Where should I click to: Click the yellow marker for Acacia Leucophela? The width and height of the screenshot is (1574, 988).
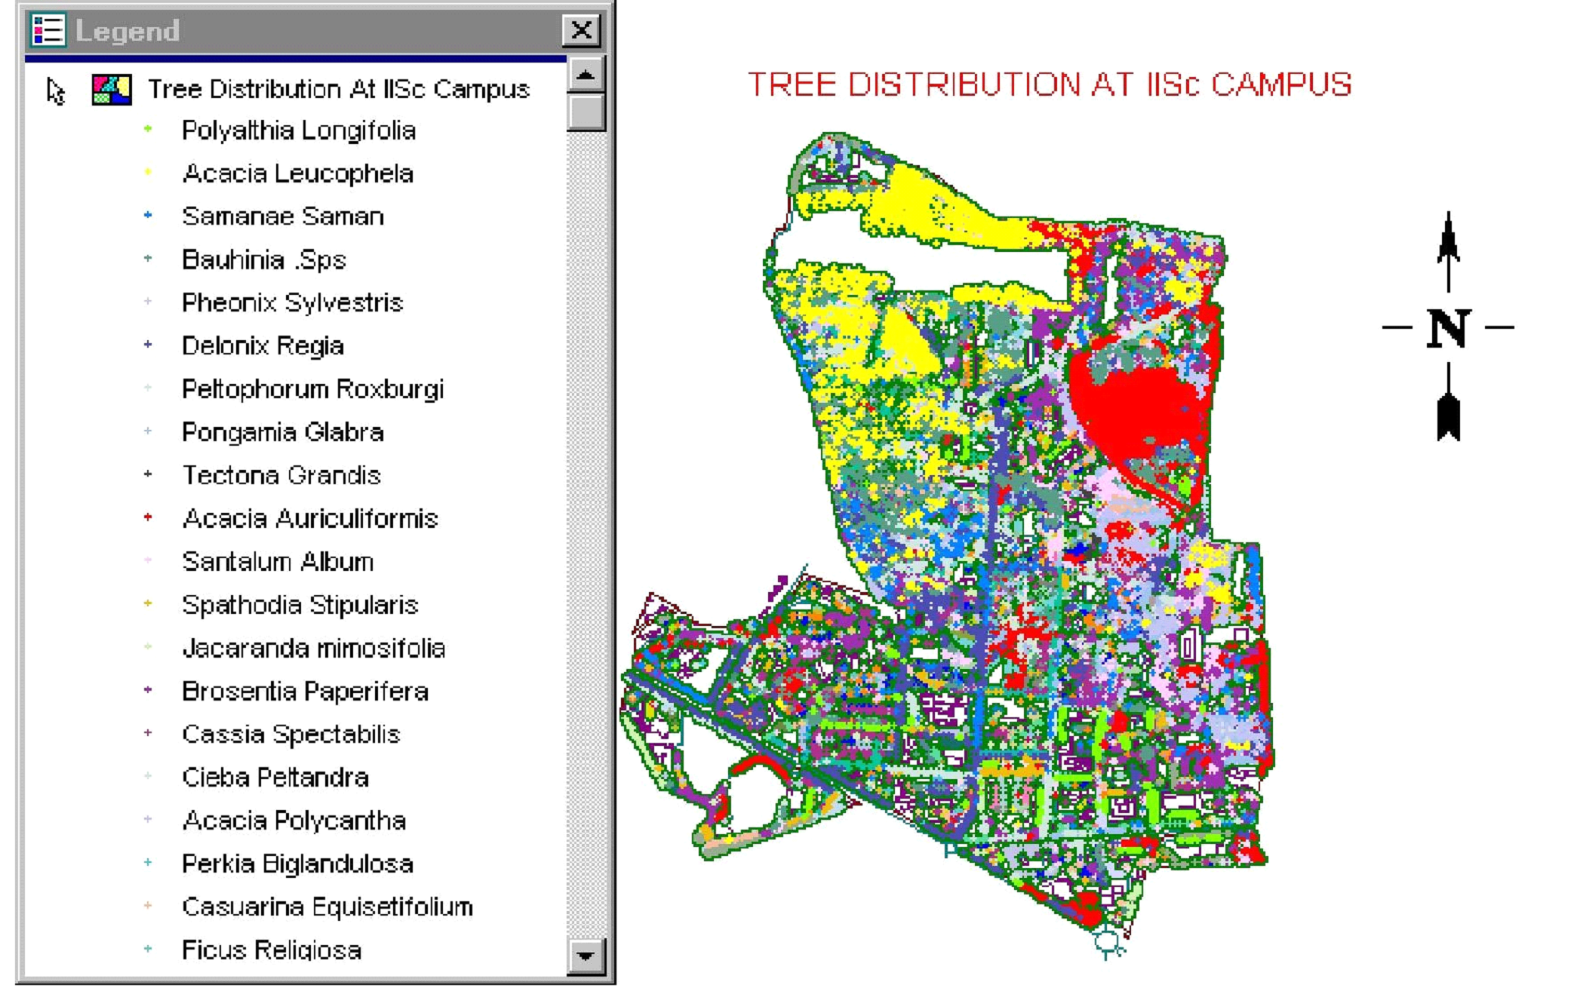click(148, 173)
